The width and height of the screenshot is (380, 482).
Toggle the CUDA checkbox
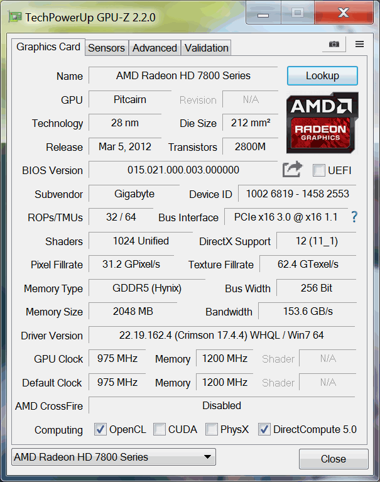(159, 429)
